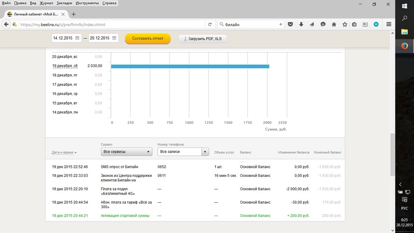Sort by Дата и время column
Viewport: 414px width, 233px height.
pyautogui.click(x=64, y=152)
